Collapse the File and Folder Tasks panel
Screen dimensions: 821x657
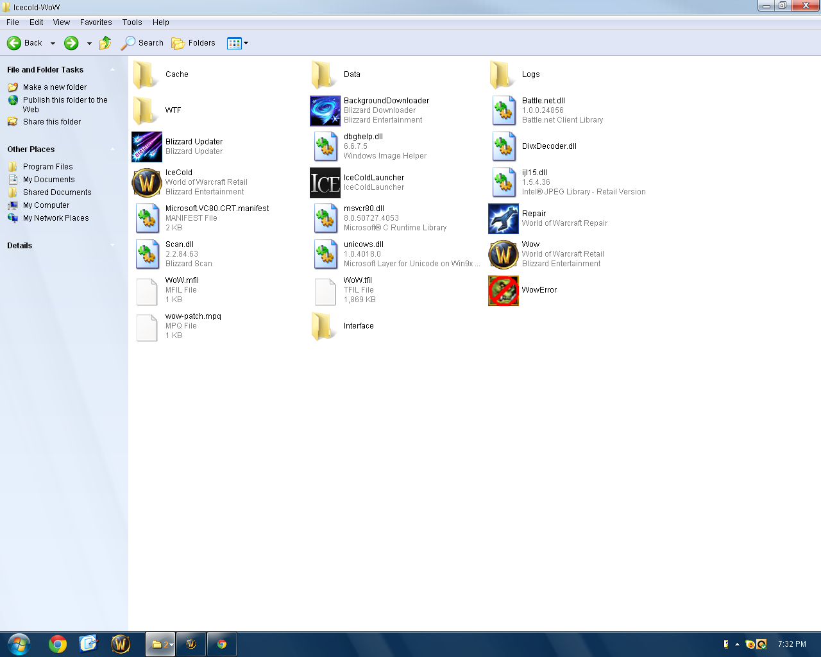pyautogui.click(x=113, y=70)
